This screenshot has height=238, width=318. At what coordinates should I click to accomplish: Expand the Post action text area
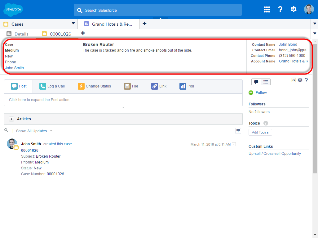tap(123, 100)
